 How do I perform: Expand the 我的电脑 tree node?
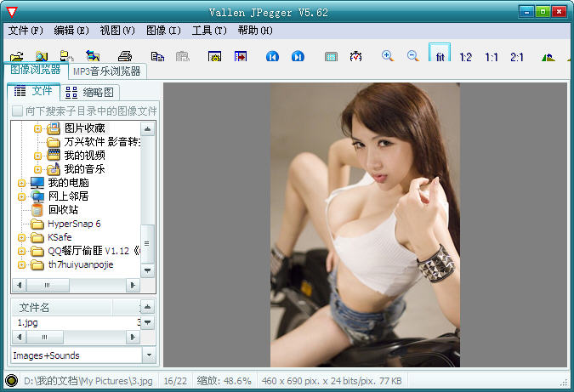click(21, 183)
